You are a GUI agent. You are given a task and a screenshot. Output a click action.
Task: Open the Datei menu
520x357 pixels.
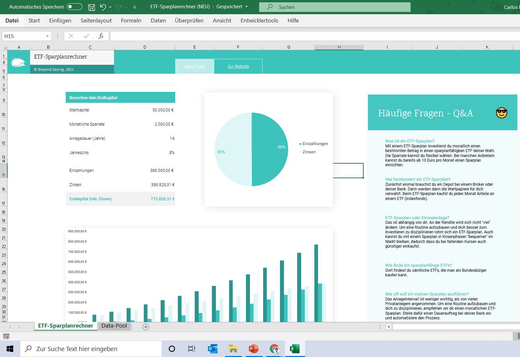tap(12, 20)
